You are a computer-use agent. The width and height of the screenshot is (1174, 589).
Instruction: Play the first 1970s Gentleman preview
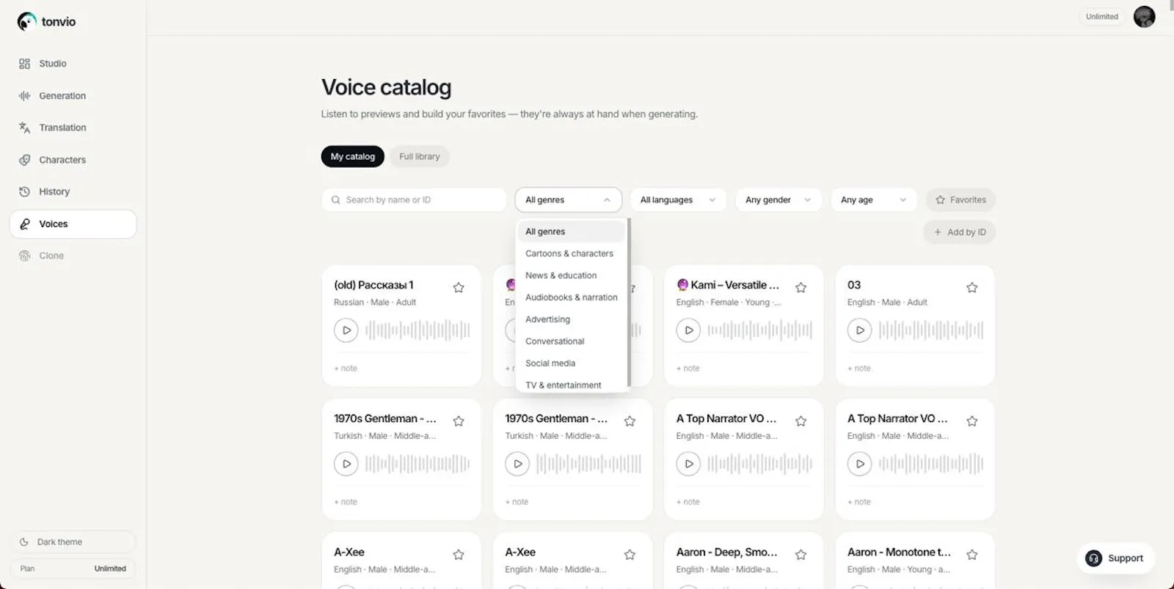coord(346,464)
